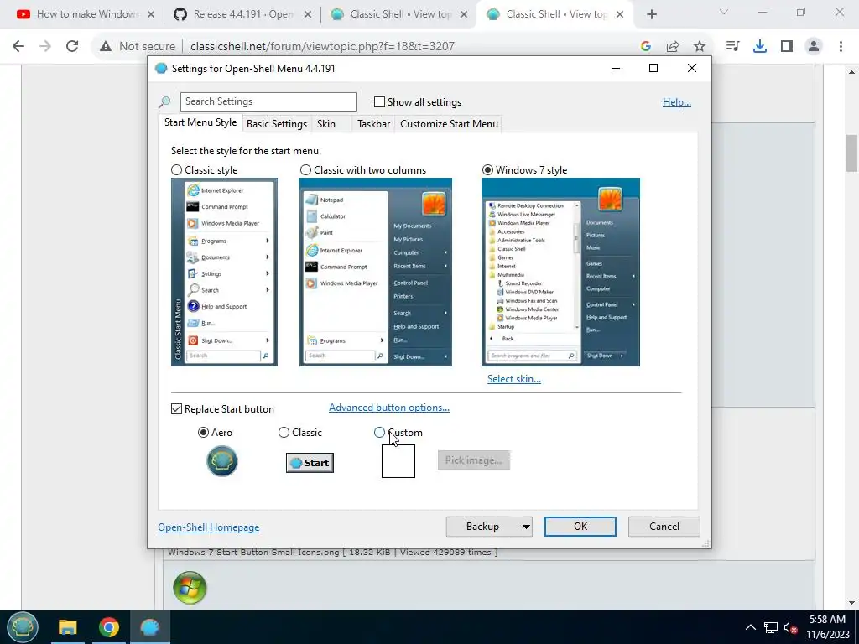Viewport: 859px width, 644px height.
Task: Select Windows 7 style radio button
Action: click(x=487, y=170)
